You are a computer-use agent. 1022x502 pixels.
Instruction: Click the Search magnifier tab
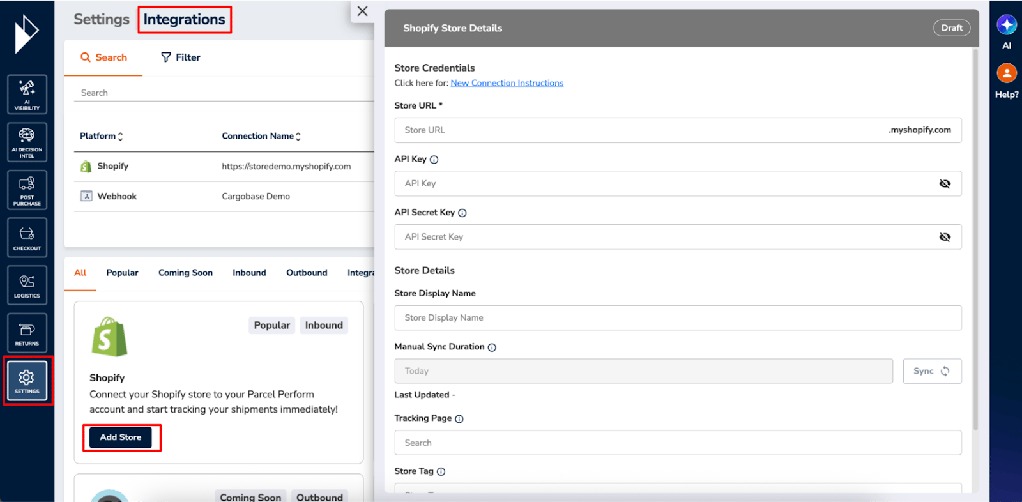coord(103,57)
